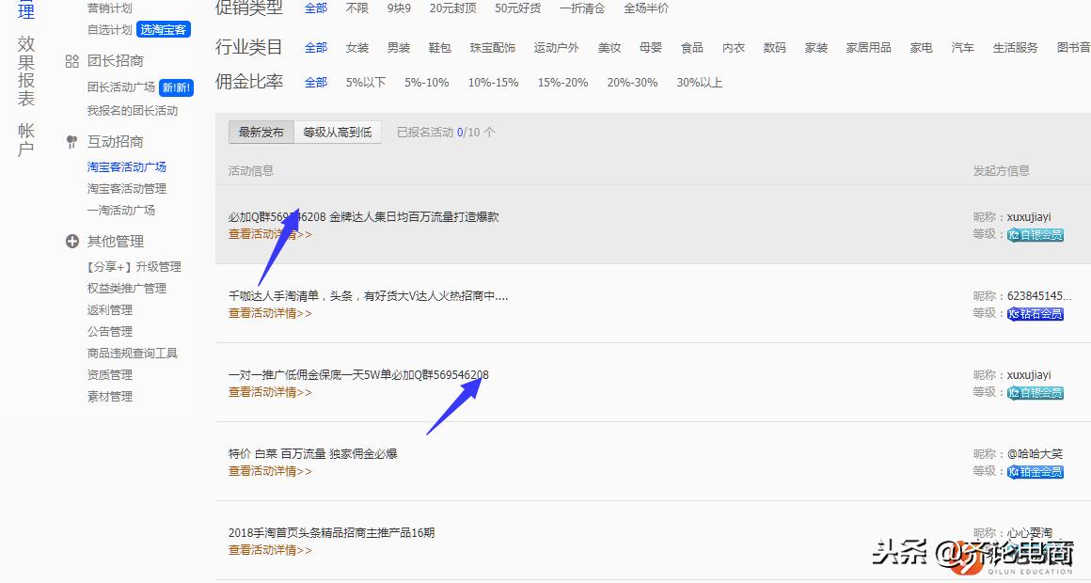Filter by 30%以上 commission rate
The width and height of the screenshot is (1091, 583).
click(698, 83)
